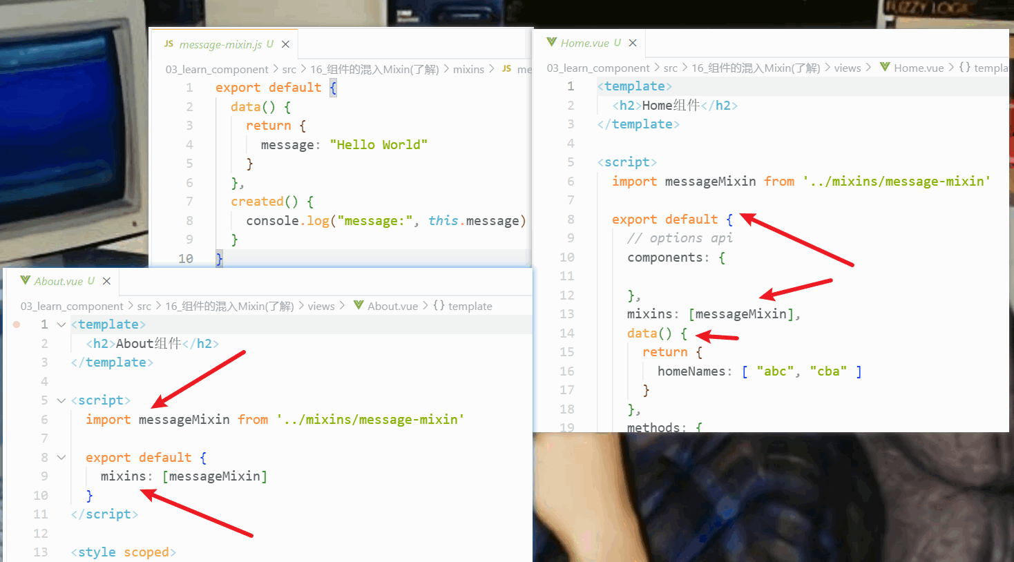The width and height of the screenshot is (1014, 562).
Task: Click Home组件 heading text in Home.vue
Action: click(x=671, y=105)
